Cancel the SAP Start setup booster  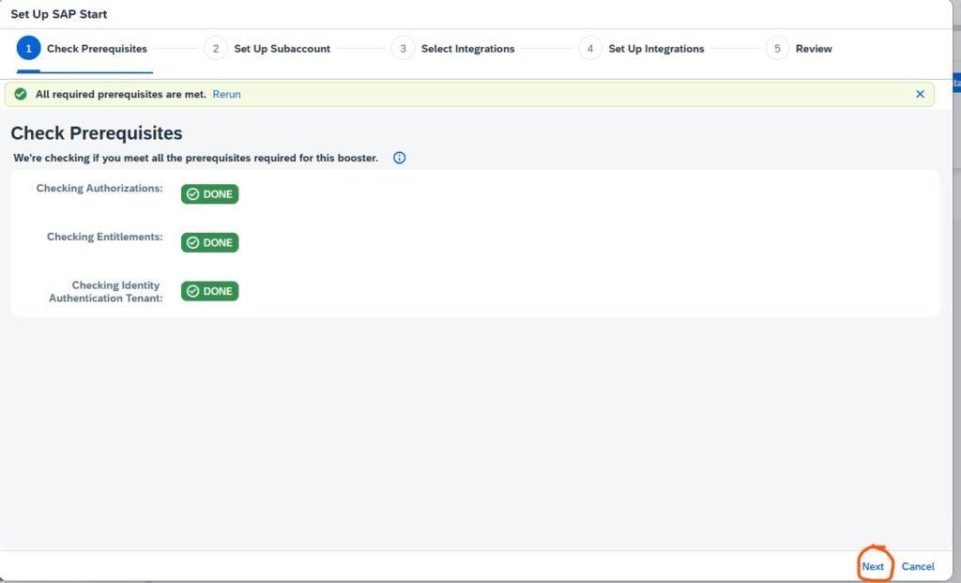click(918, 566)
